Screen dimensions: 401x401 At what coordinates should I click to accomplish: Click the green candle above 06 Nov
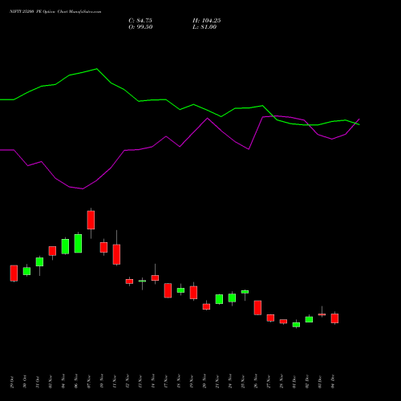(x=78, y=243)
